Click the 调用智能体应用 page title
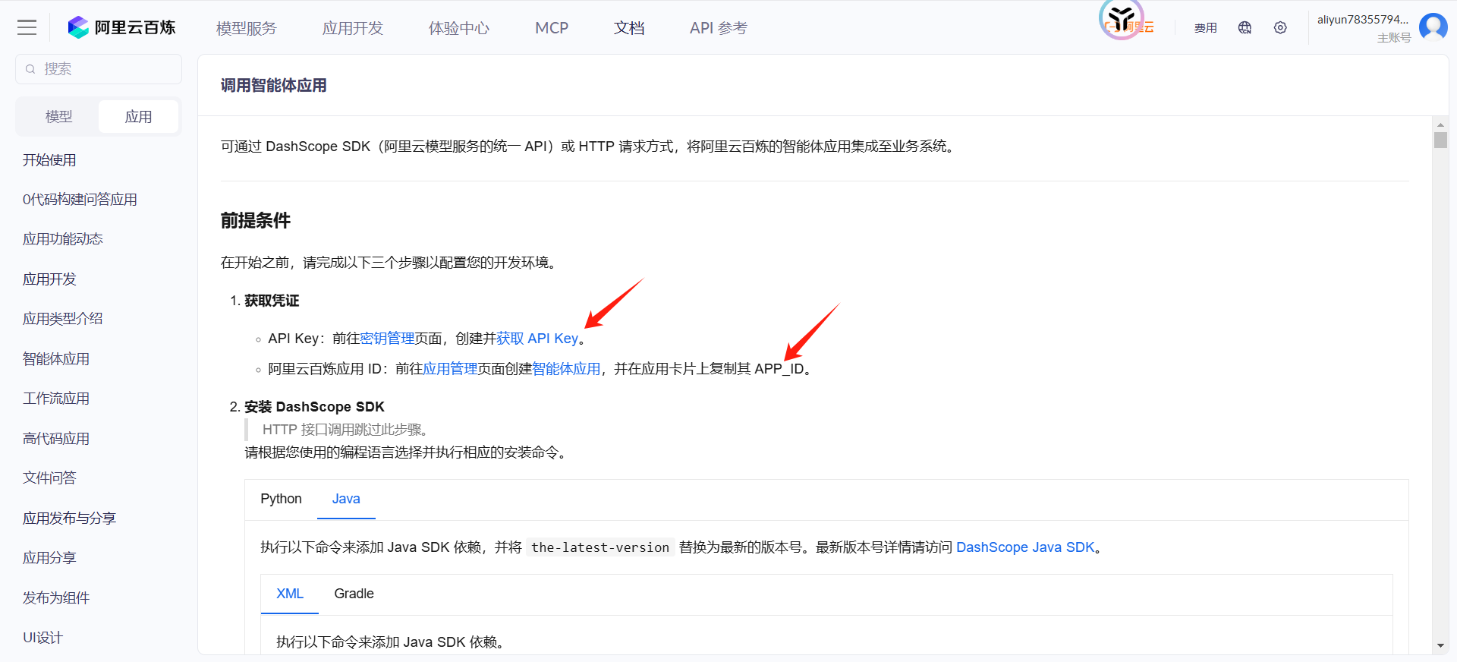Image resolution: width=1457 pixels, height=662 pixels. click(274, 86)
